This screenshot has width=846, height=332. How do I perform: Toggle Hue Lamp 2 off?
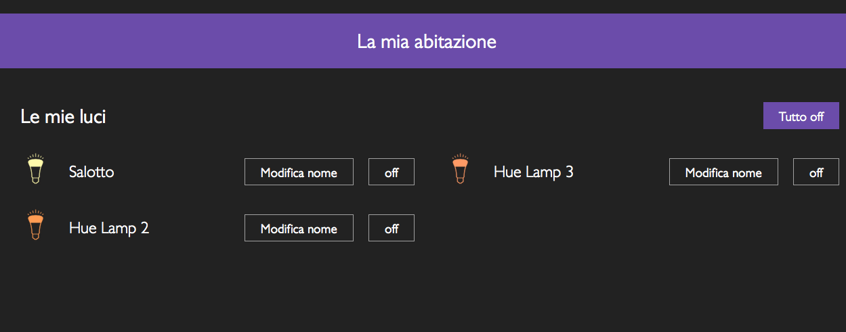tap(392, 229)
